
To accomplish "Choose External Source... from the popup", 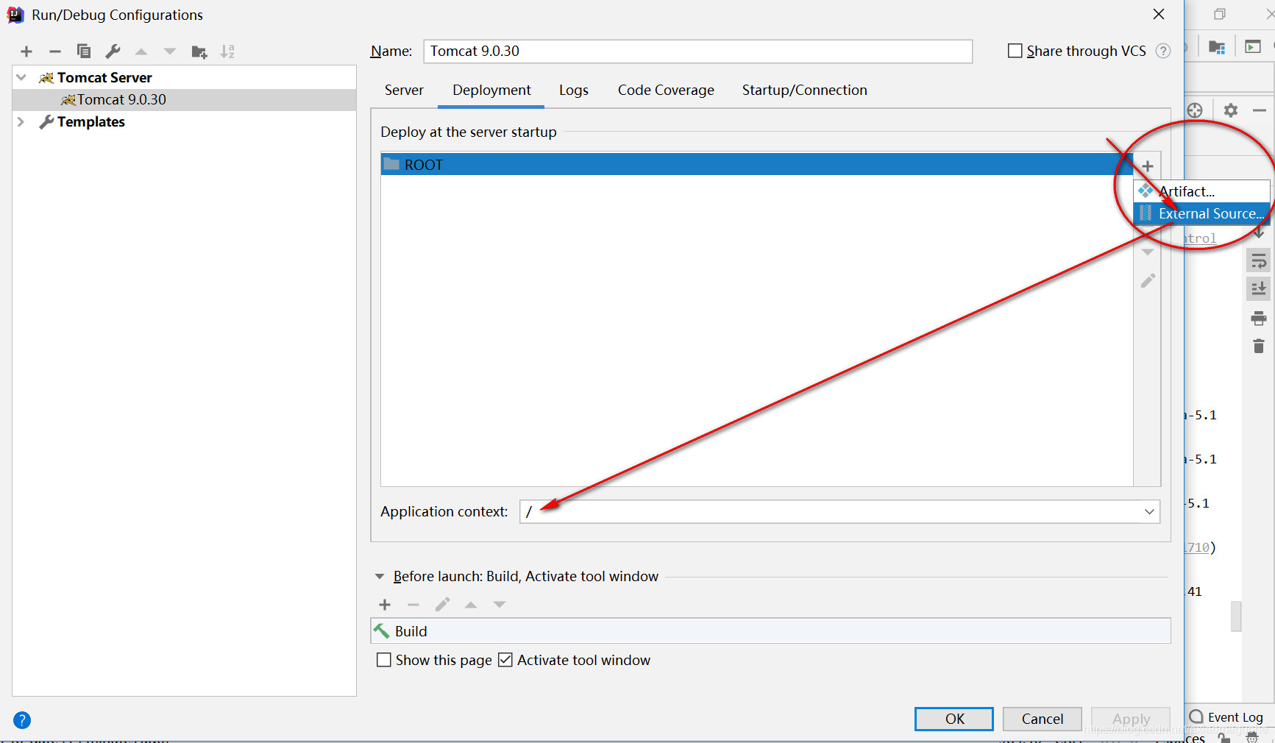I will click(1202, 213).
